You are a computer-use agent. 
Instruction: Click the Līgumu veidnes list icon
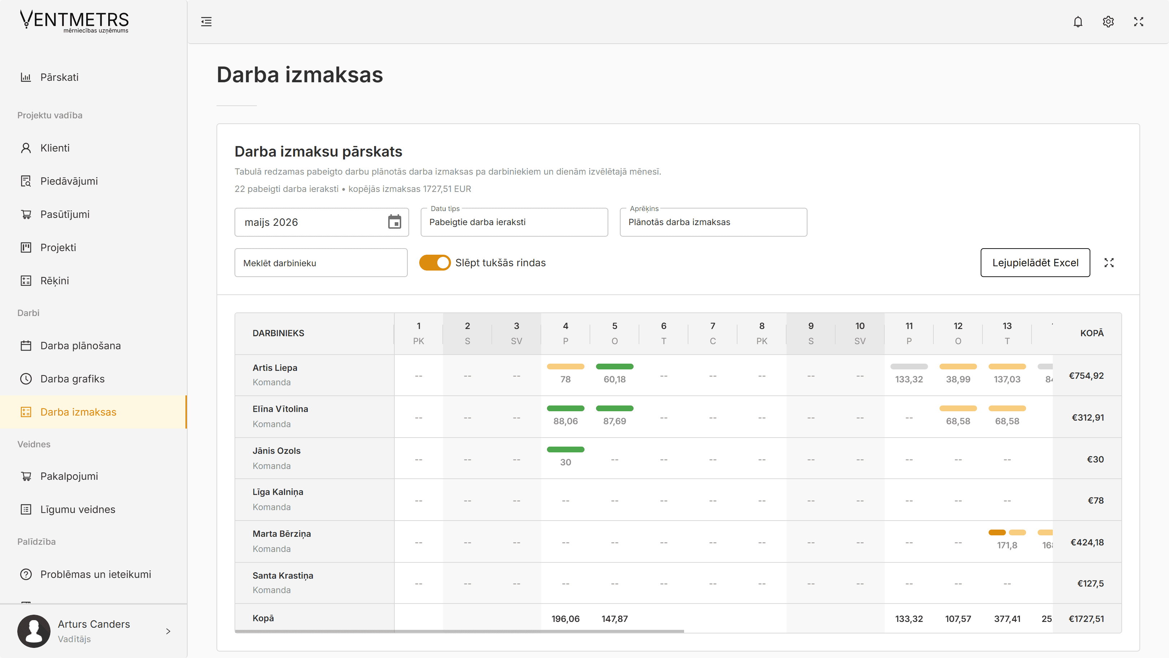click(x=26, y=509)
